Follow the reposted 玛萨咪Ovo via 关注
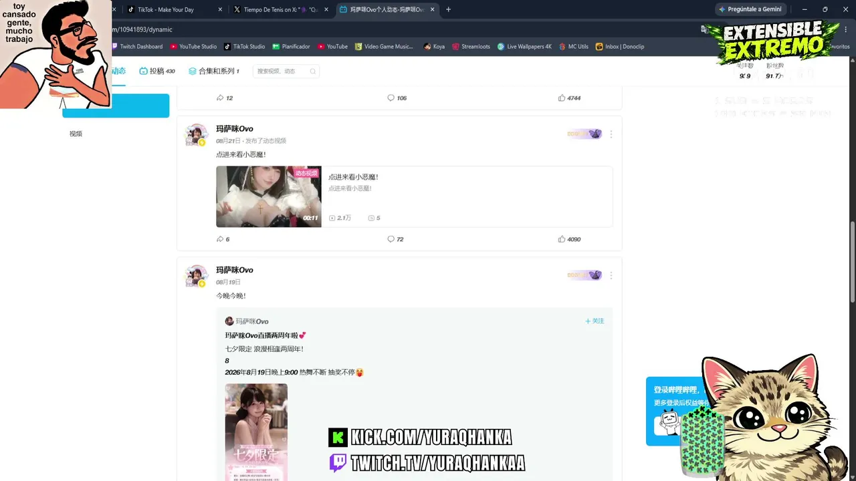Viewport: 856px width, 481px height. click(x=595, y=321)
